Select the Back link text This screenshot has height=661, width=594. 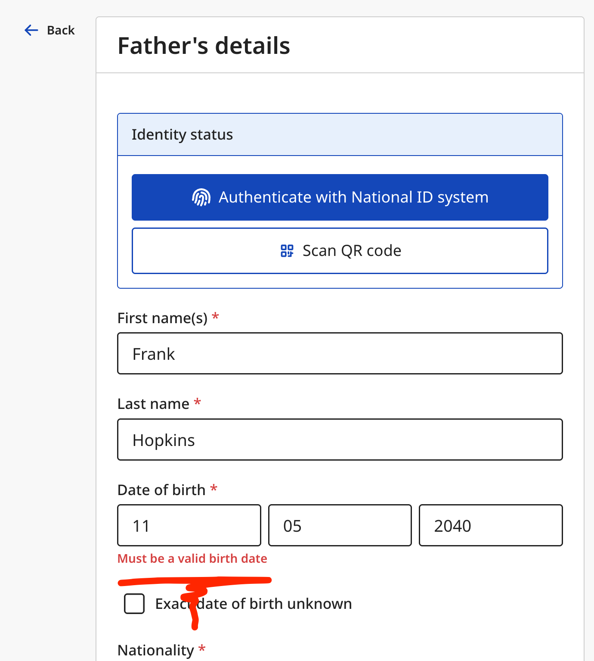61,30
